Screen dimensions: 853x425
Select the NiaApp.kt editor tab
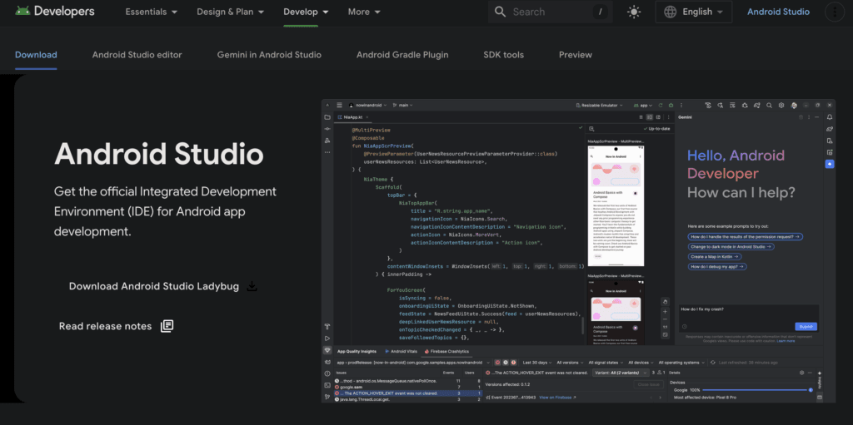[x=353, y=116]
